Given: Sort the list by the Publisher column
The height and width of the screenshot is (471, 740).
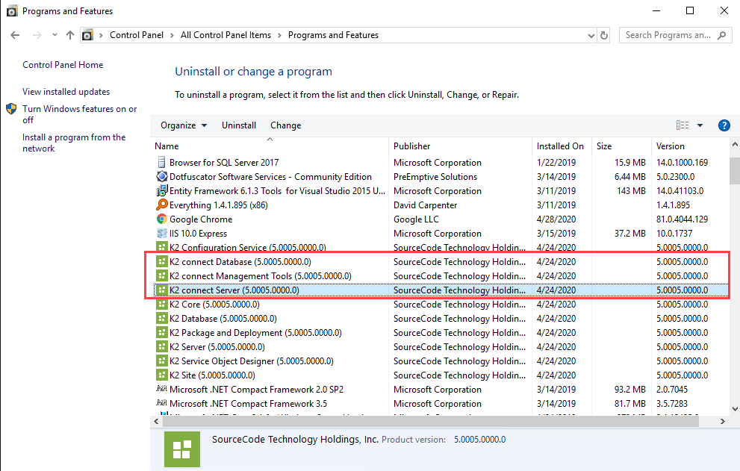Looking at the screenshot, I should tap(460, 146).
